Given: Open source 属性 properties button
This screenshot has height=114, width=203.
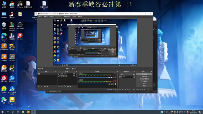Looking at the screenshot, I should (68, 69).
